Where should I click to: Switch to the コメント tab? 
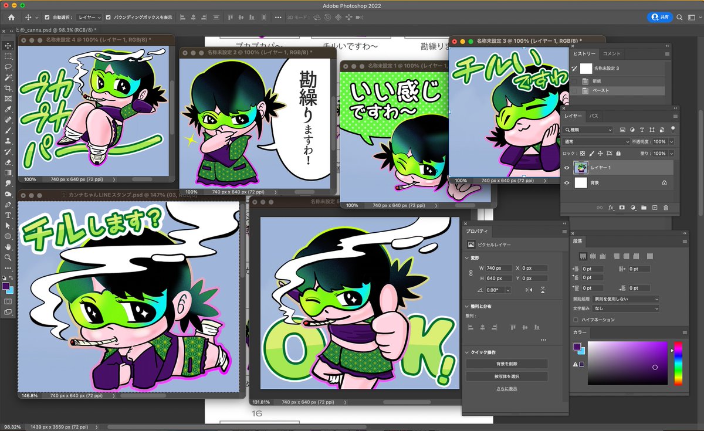tap(612, 53)
